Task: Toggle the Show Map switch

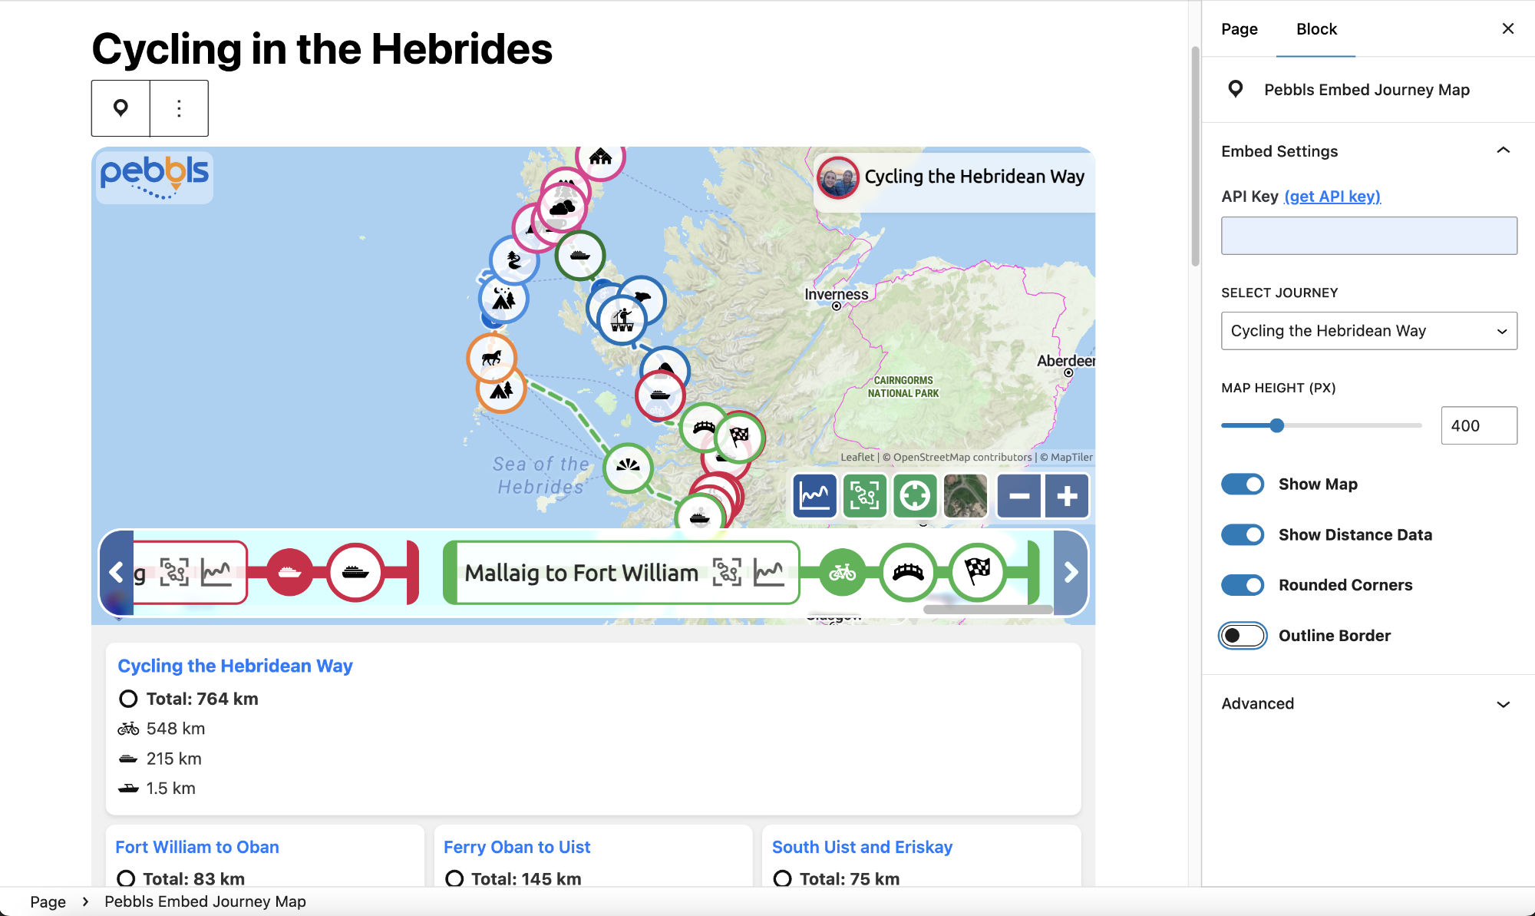Action: pos(1243,484)
